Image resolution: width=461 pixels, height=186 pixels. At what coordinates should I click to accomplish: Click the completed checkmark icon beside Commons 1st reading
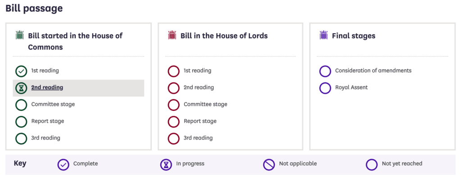coord(21,71)
